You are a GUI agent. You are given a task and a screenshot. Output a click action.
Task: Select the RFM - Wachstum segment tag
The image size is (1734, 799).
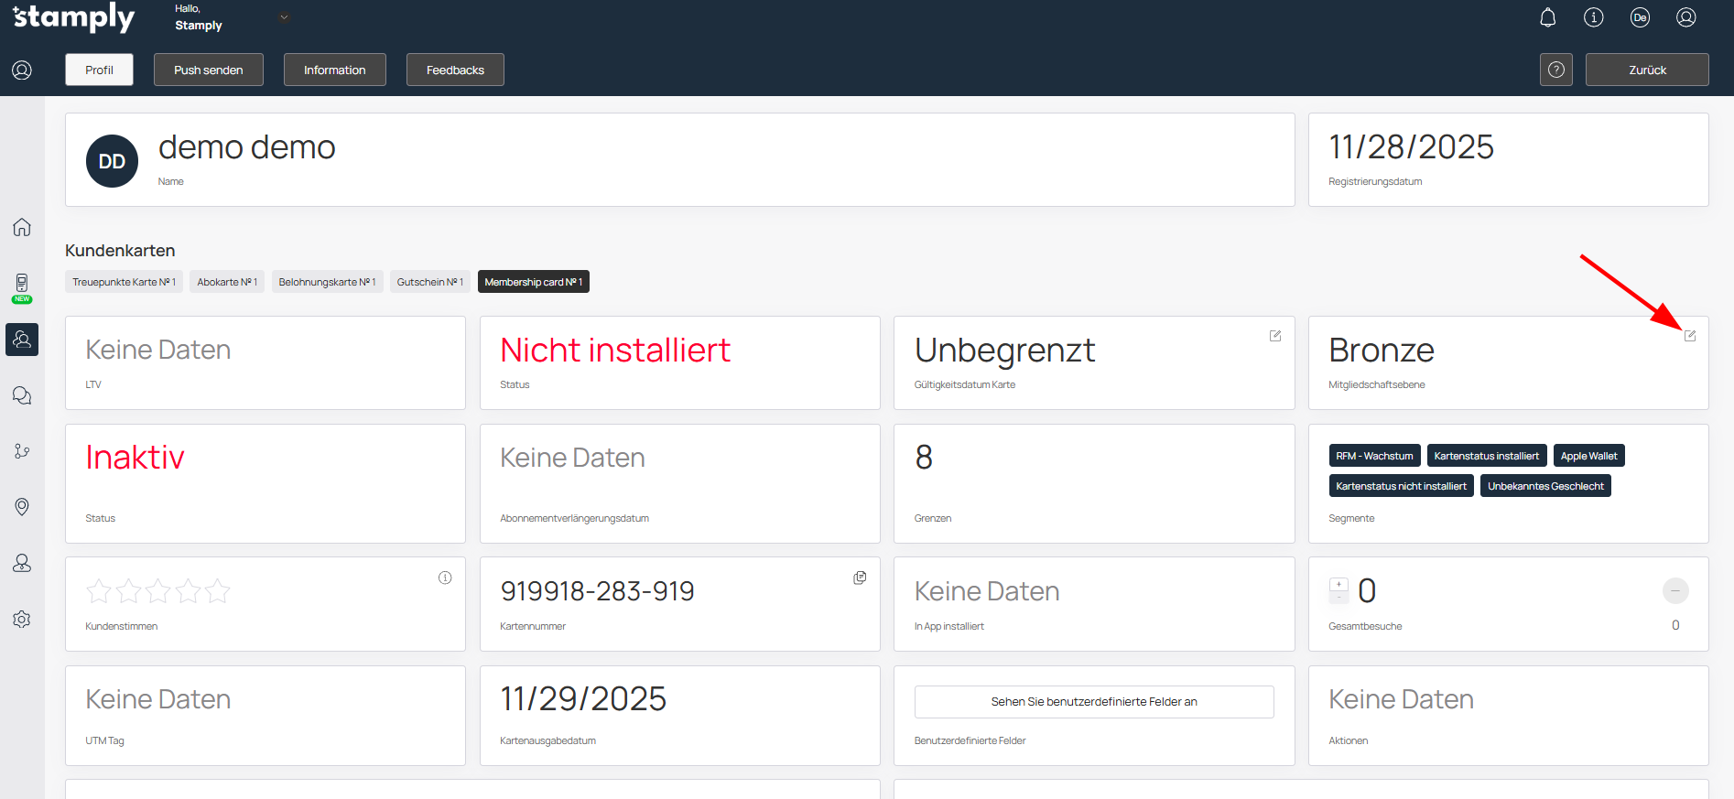[x=1373, y=456]
